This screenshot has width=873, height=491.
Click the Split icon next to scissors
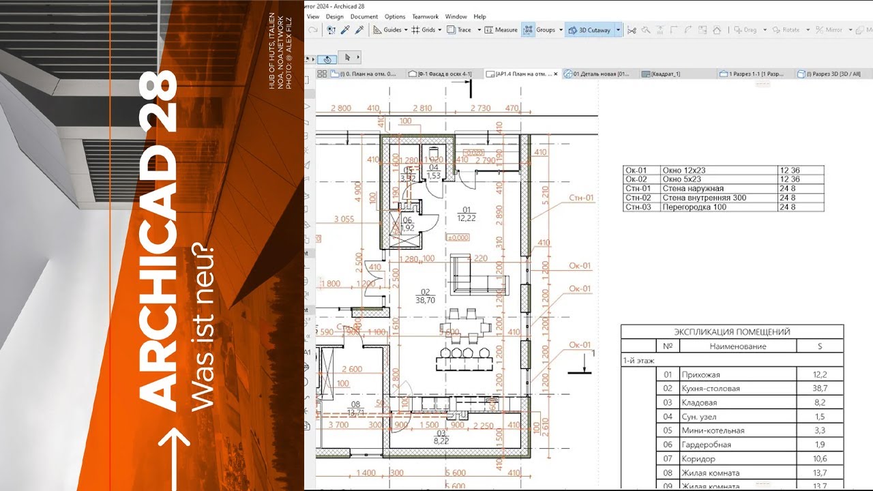click(x=646, y=30)
